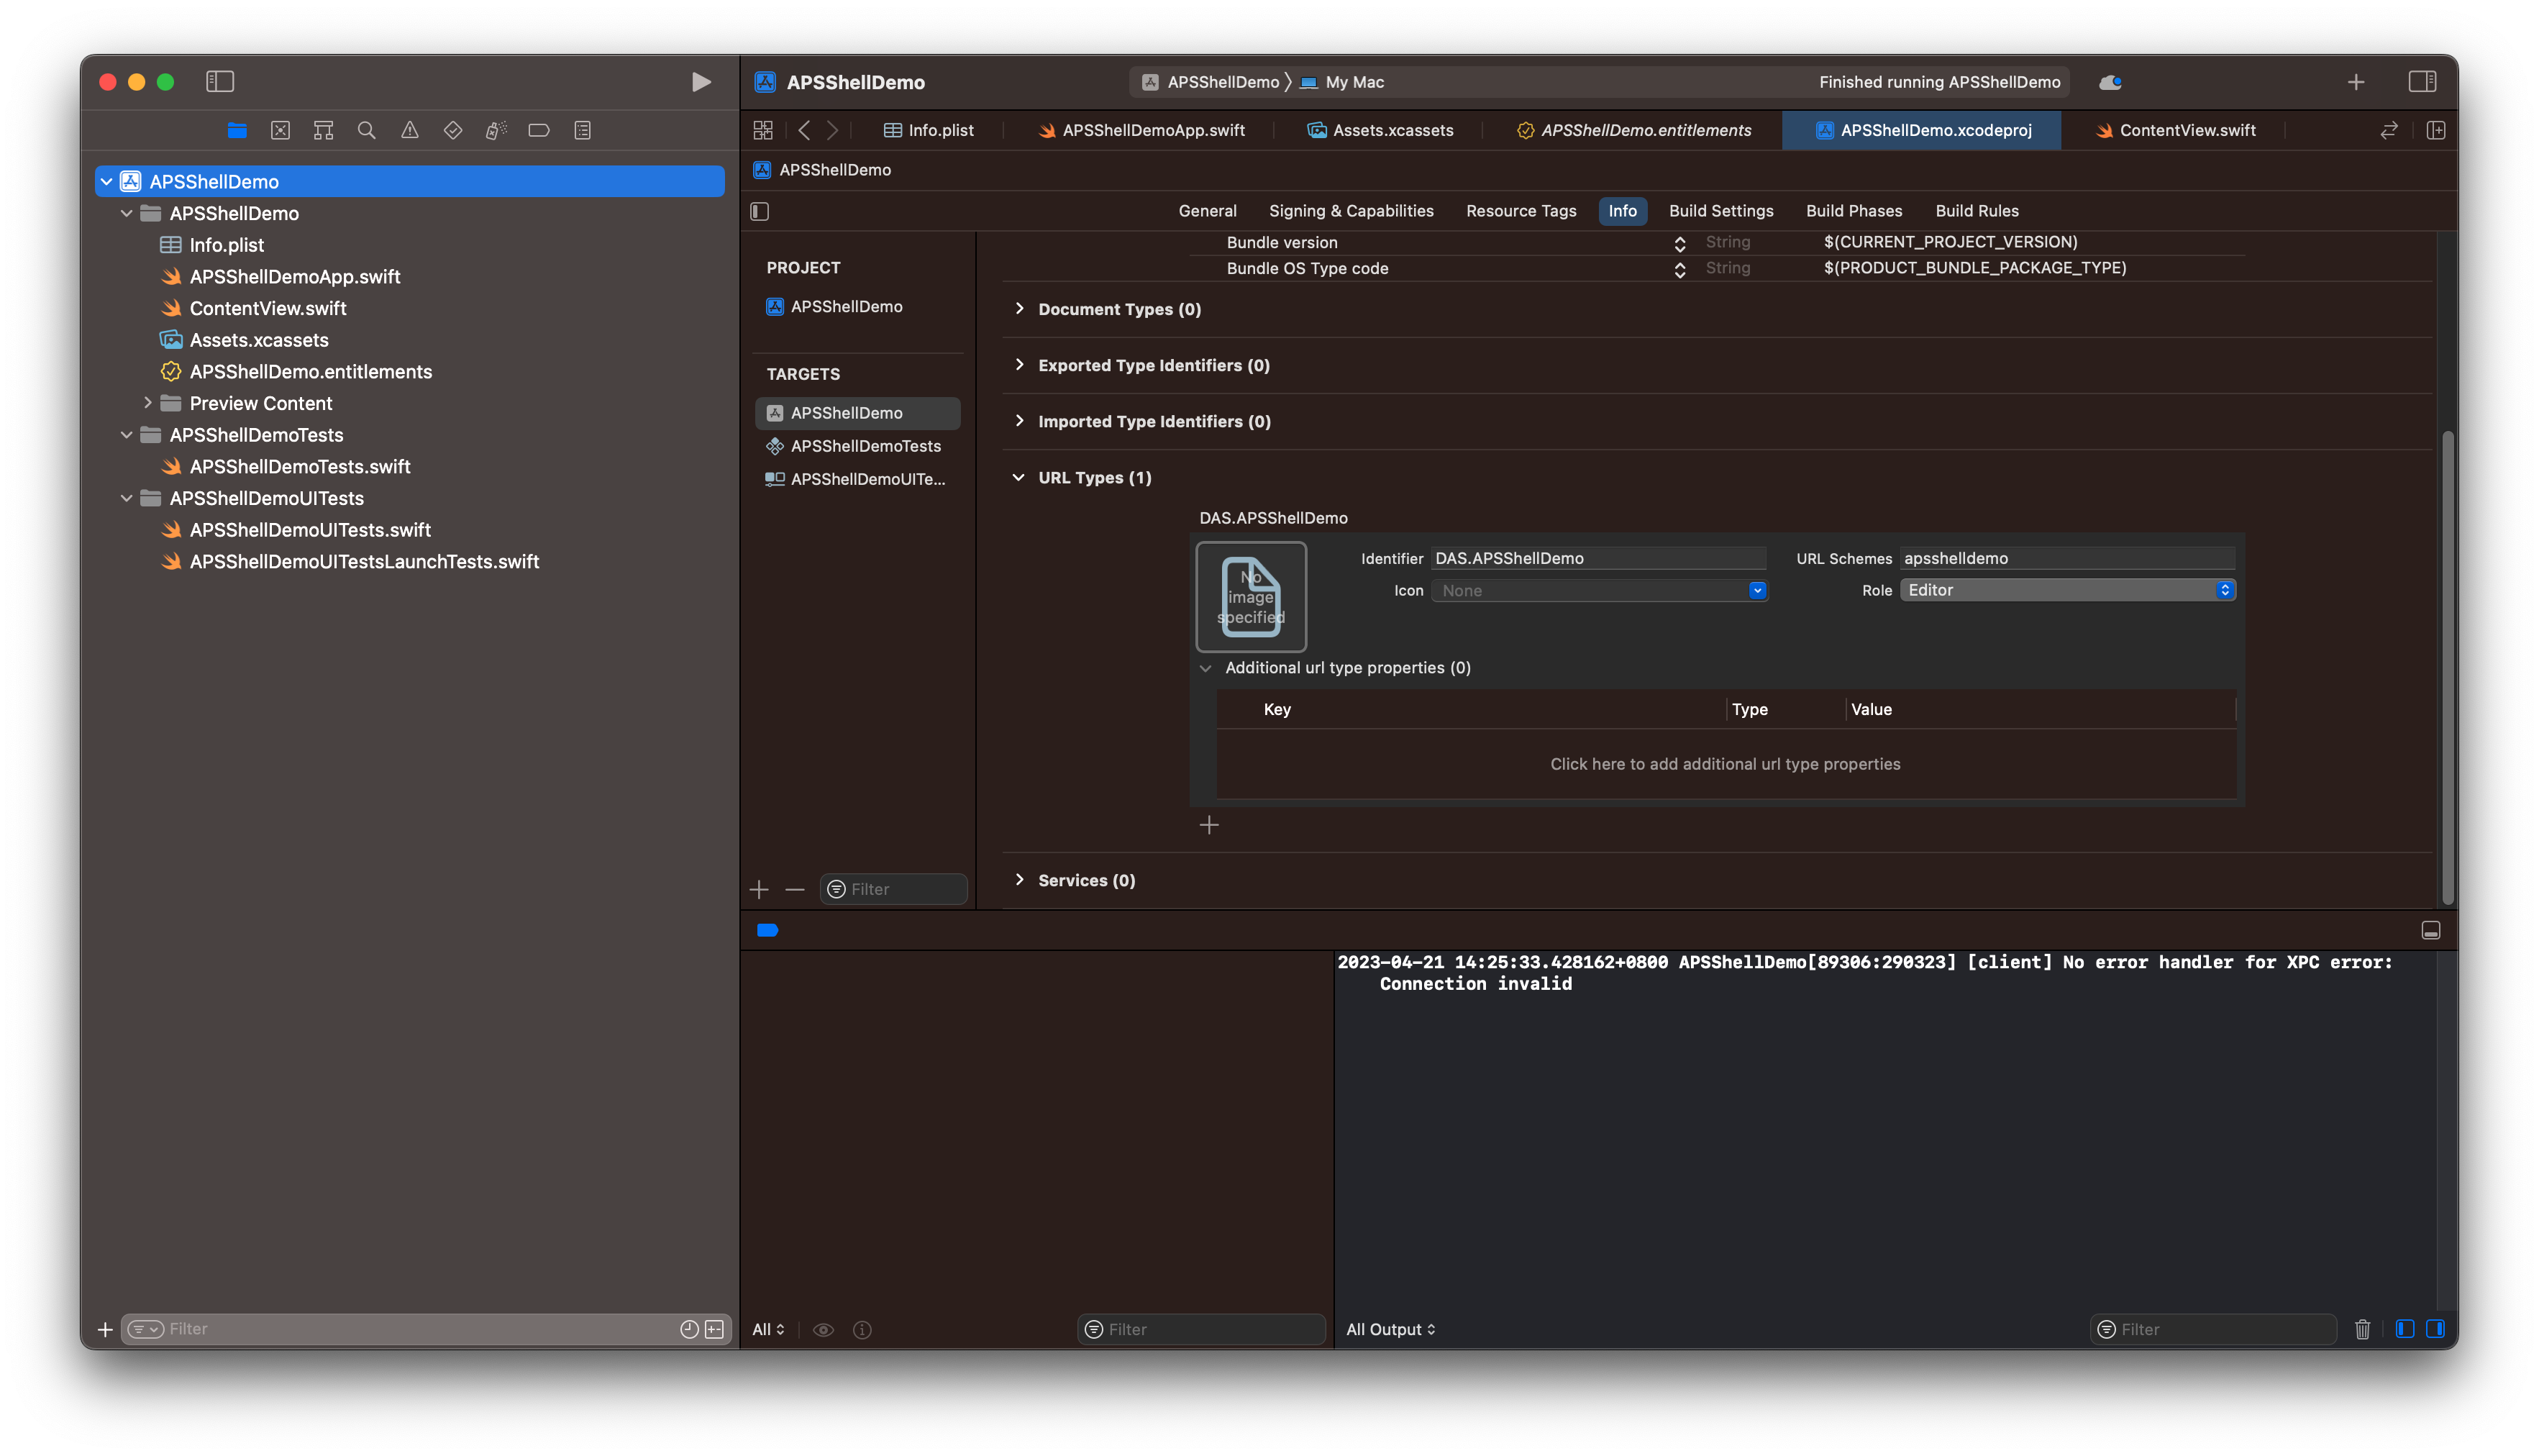Switch to the APSShellDemoApp.swift tab
2539x1456 pixels.
tap(1141, 130)
